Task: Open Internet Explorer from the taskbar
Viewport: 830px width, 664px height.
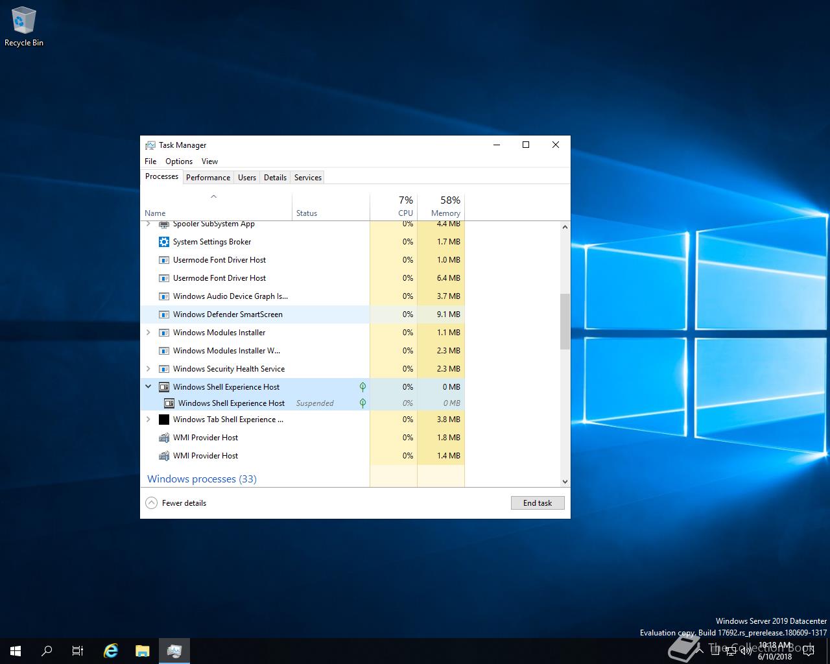Action: point(111,650)
